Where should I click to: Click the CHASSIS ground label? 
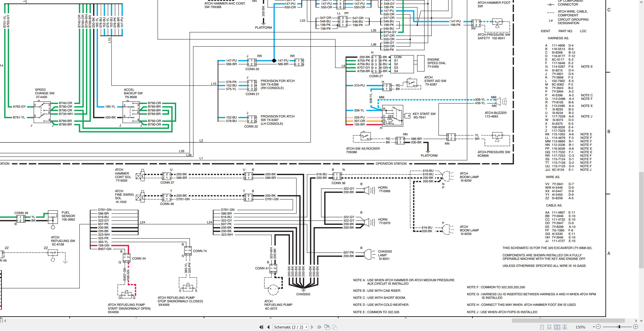(x=303, y=294)
